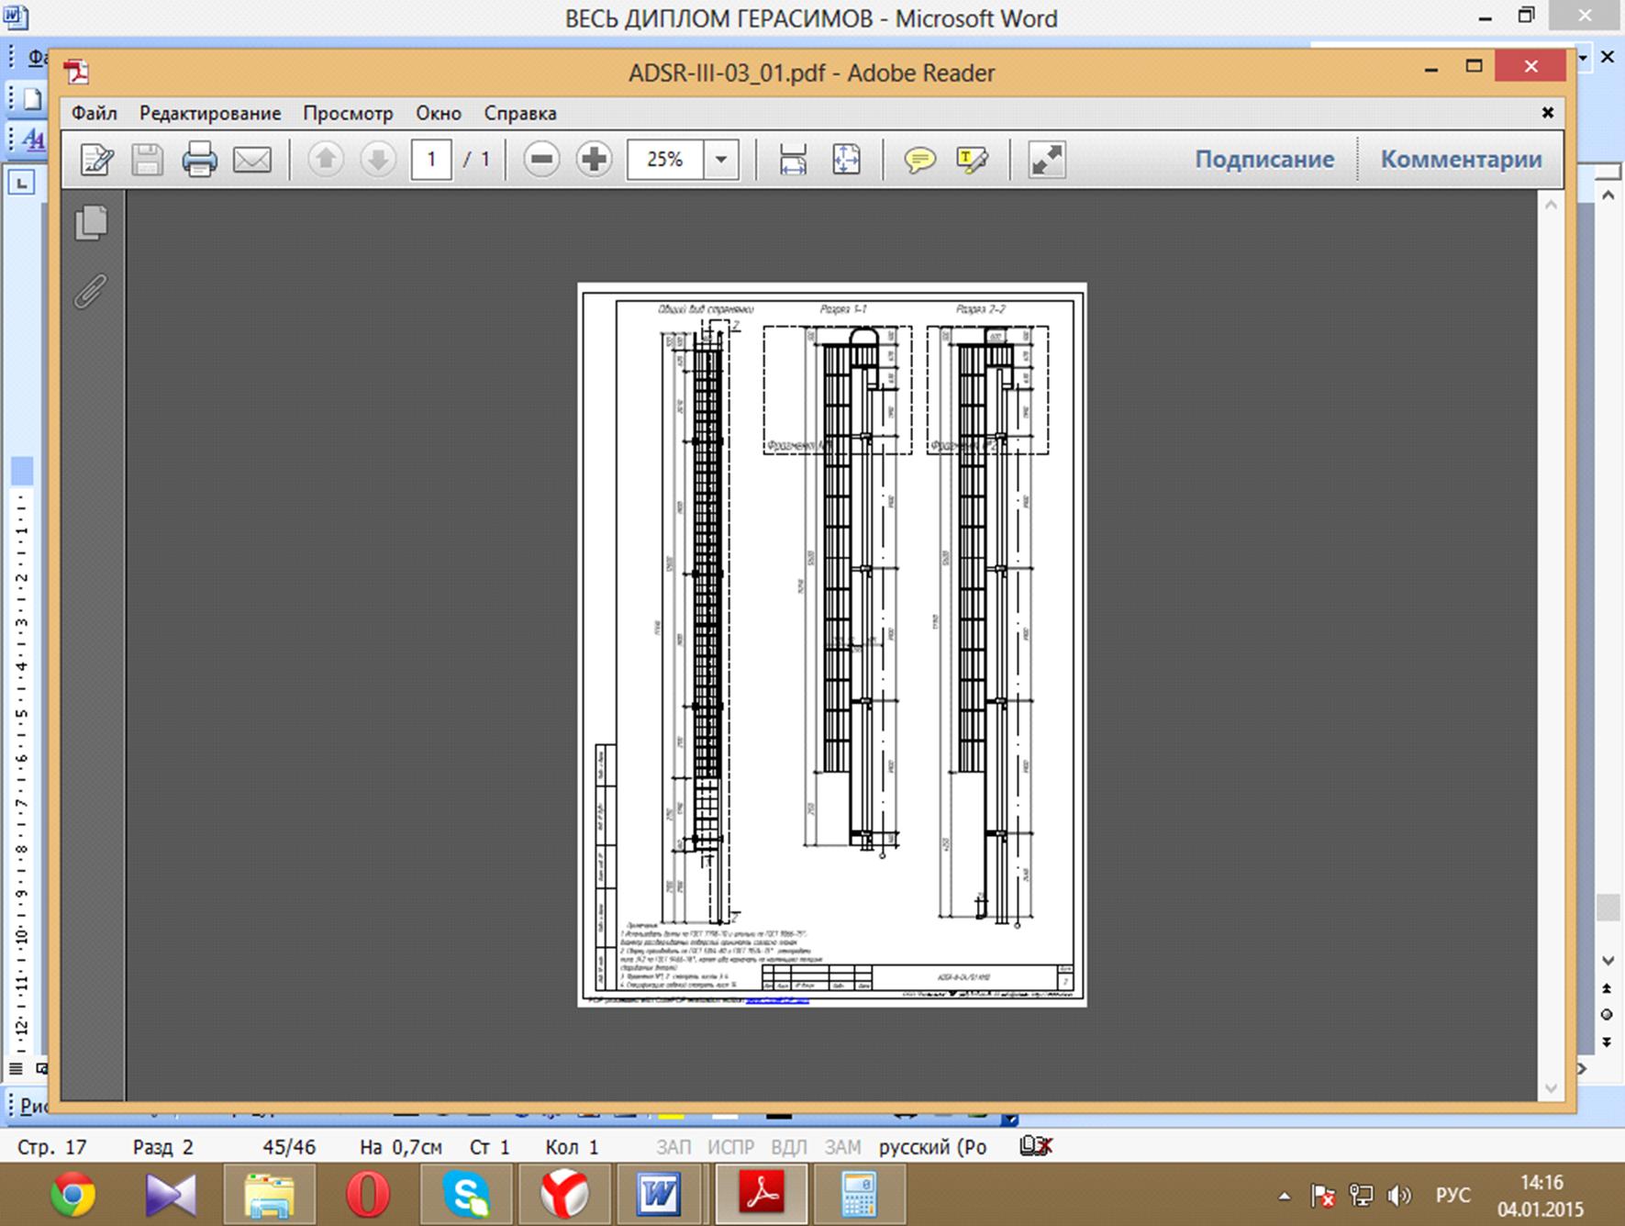Open the Комментарии pane

[1461, 159]
